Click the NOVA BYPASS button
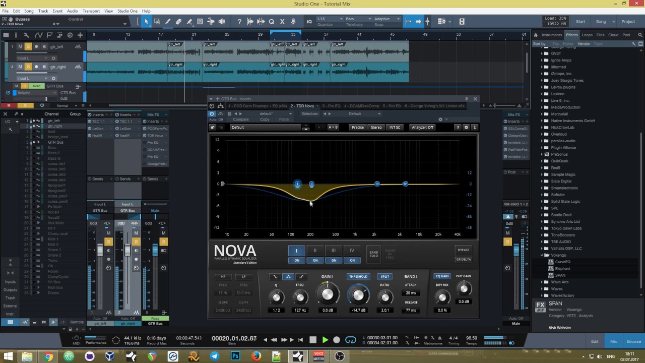This screenshot has height=363, width=645. click(463, 250)
